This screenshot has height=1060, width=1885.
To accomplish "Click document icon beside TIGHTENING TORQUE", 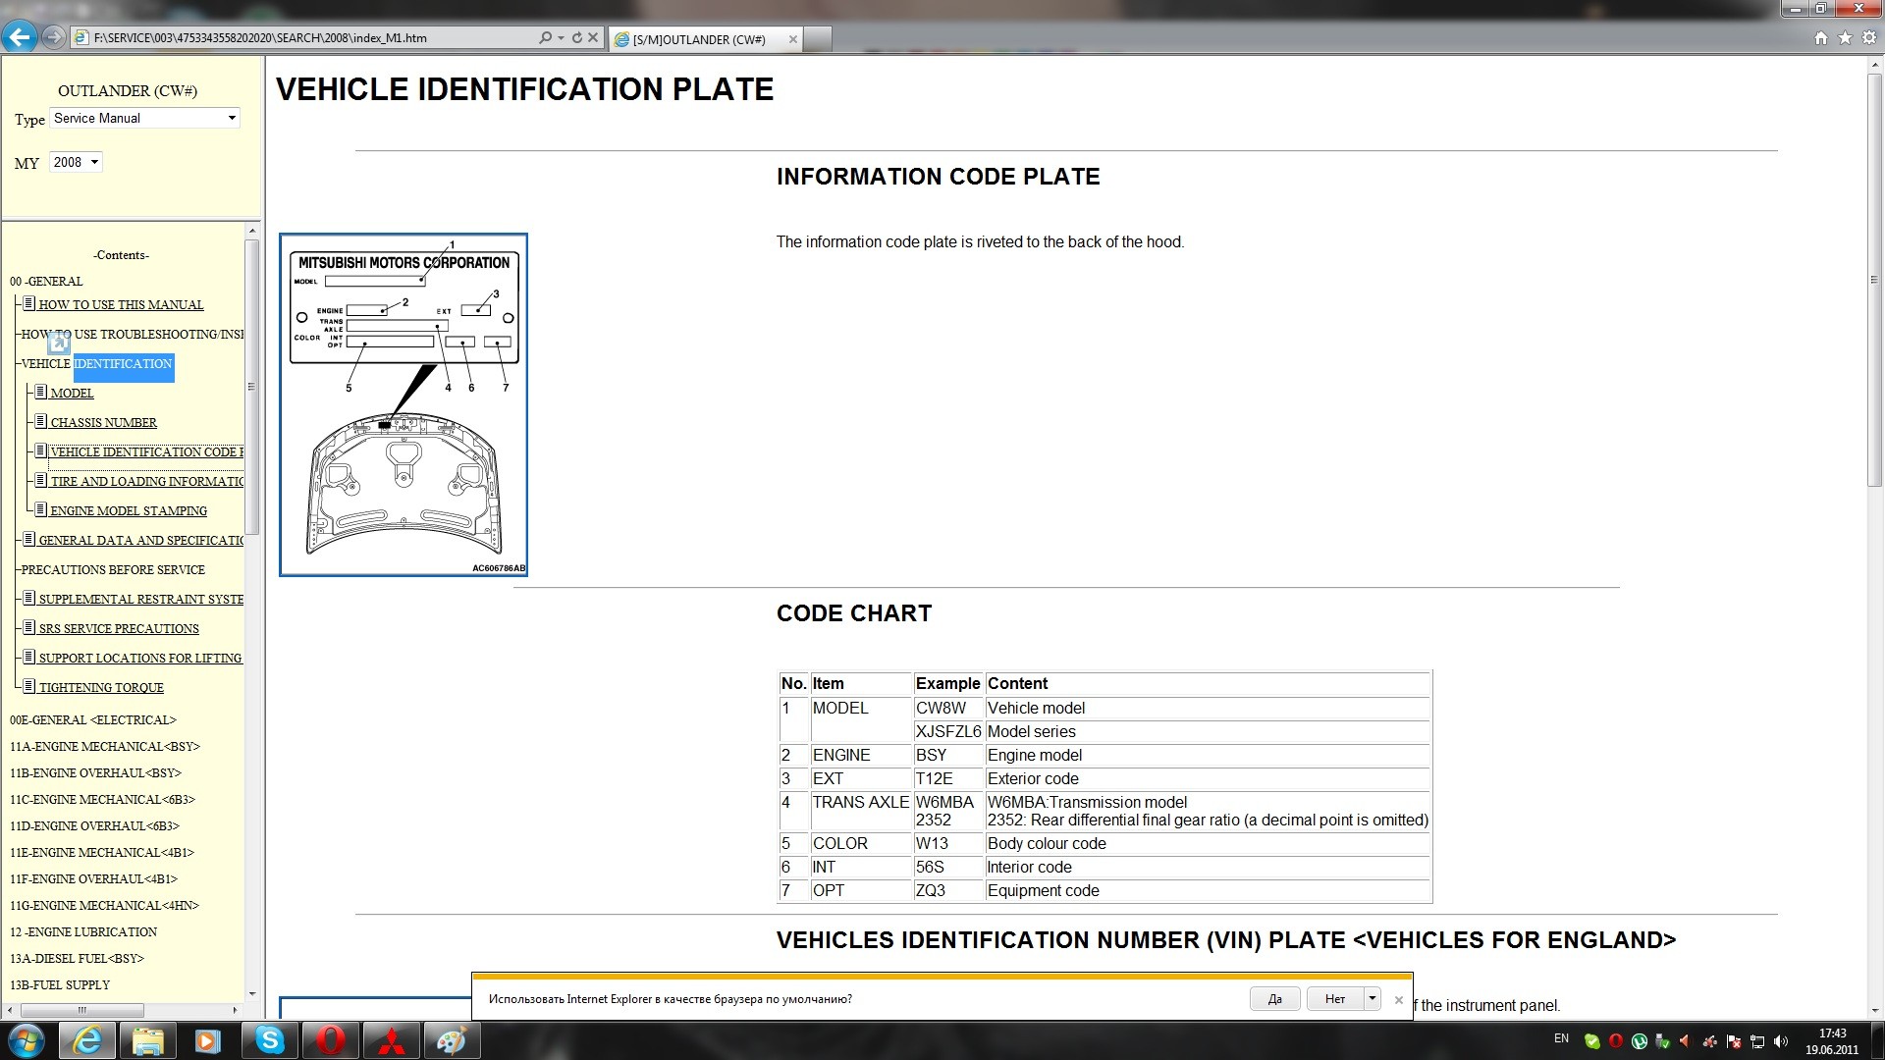I will click(x=28, y=686).
